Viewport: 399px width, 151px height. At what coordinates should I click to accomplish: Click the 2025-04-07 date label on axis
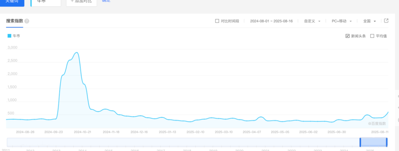click(252, 132)
